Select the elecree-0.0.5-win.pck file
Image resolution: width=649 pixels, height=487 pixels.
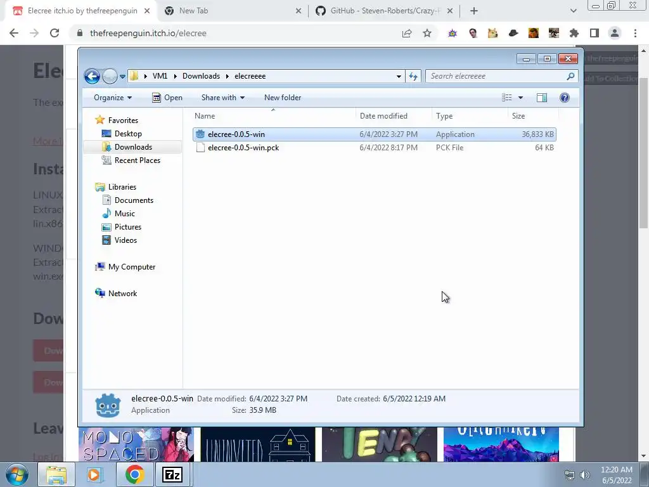pyautogui.click(x=374, y=147)
